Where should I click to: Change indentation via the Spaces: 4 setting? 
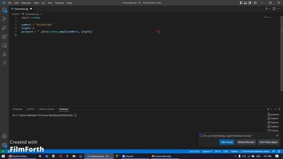(x=207, y=151)
